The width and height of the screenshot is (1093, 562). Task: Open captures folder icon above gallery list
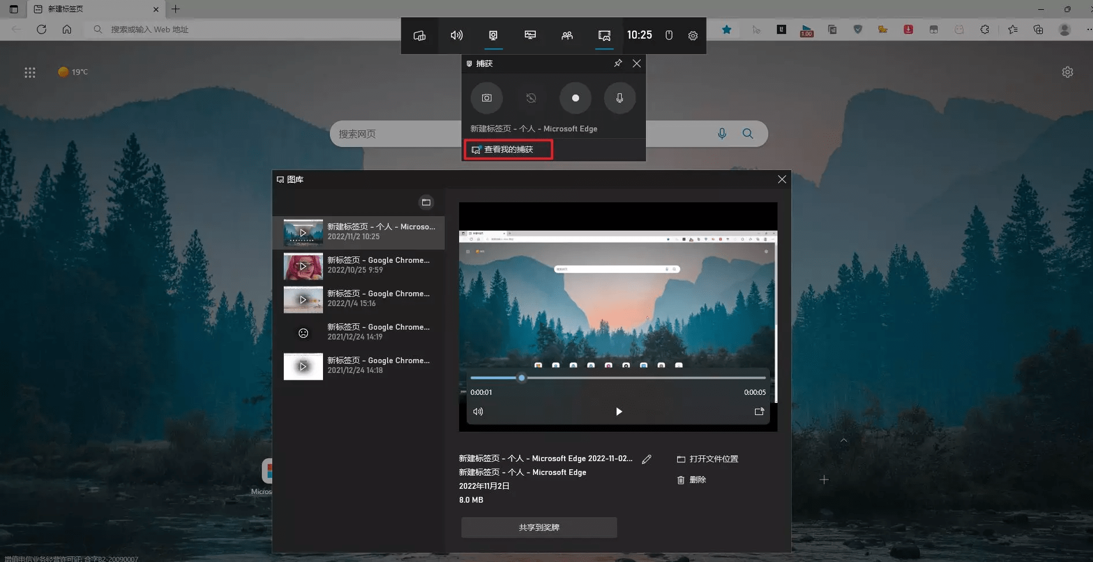[x=426, y=202]
